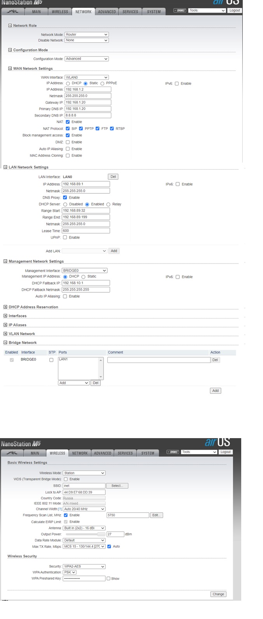Enable IPv6 in WAN Network Settings
The image size is (263, 619).
tap(177, 83)
